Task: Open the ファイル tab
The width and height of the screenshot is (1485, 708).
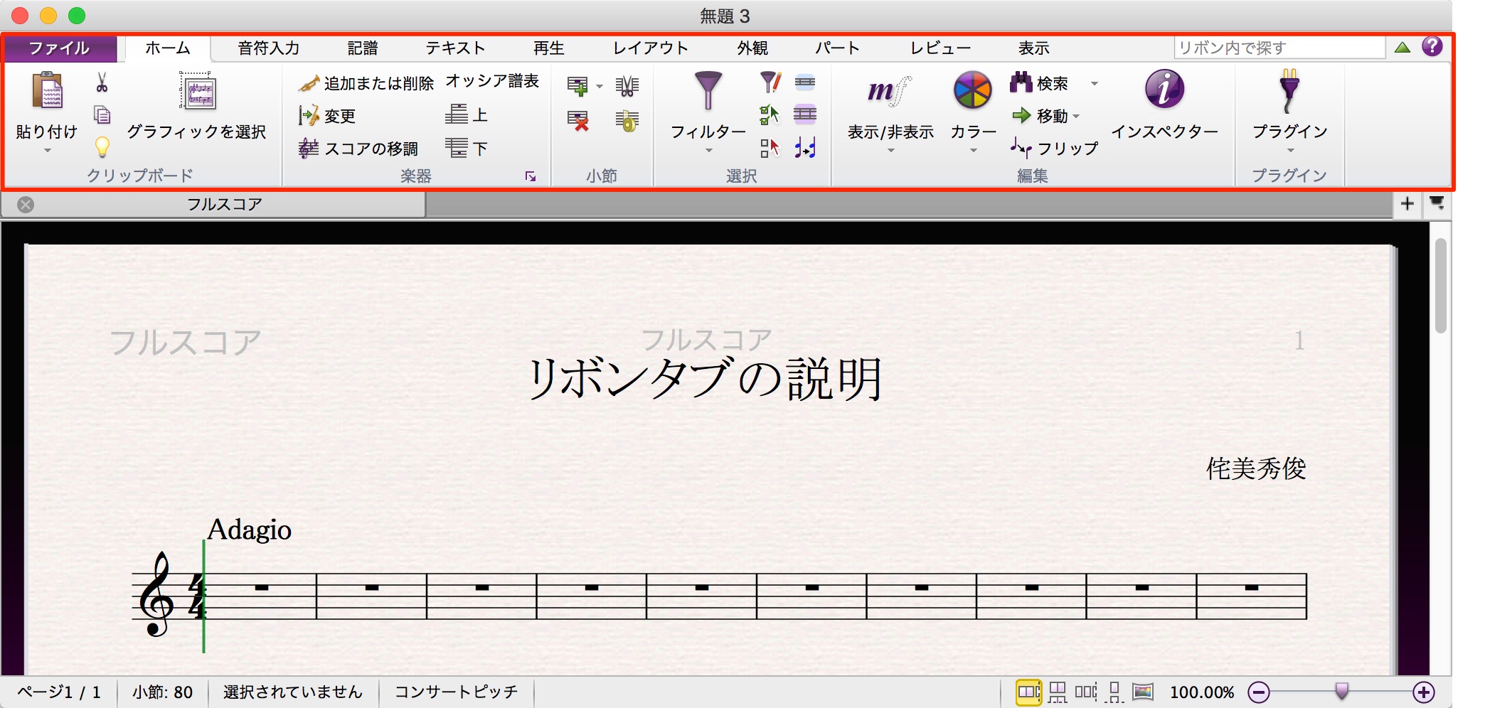Action: coord(60,48)
